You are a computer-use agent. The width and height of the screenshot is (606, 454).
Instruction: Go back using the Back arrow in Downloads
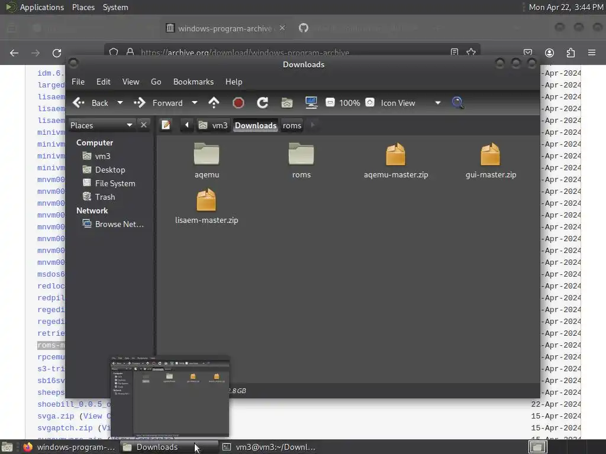pyautogui.click(x=91, y=103)
